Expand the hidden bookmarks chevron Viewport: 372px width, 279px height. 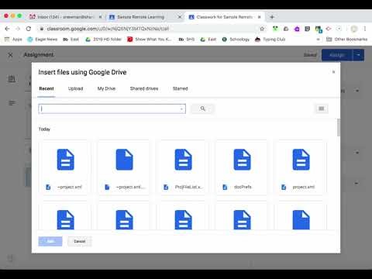pos(318,40)
